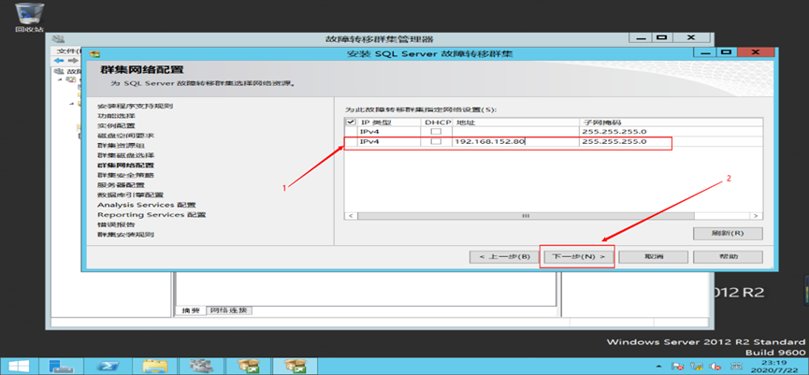Switch to the 网络连接 tab in background window

click(x=229, y=310)
